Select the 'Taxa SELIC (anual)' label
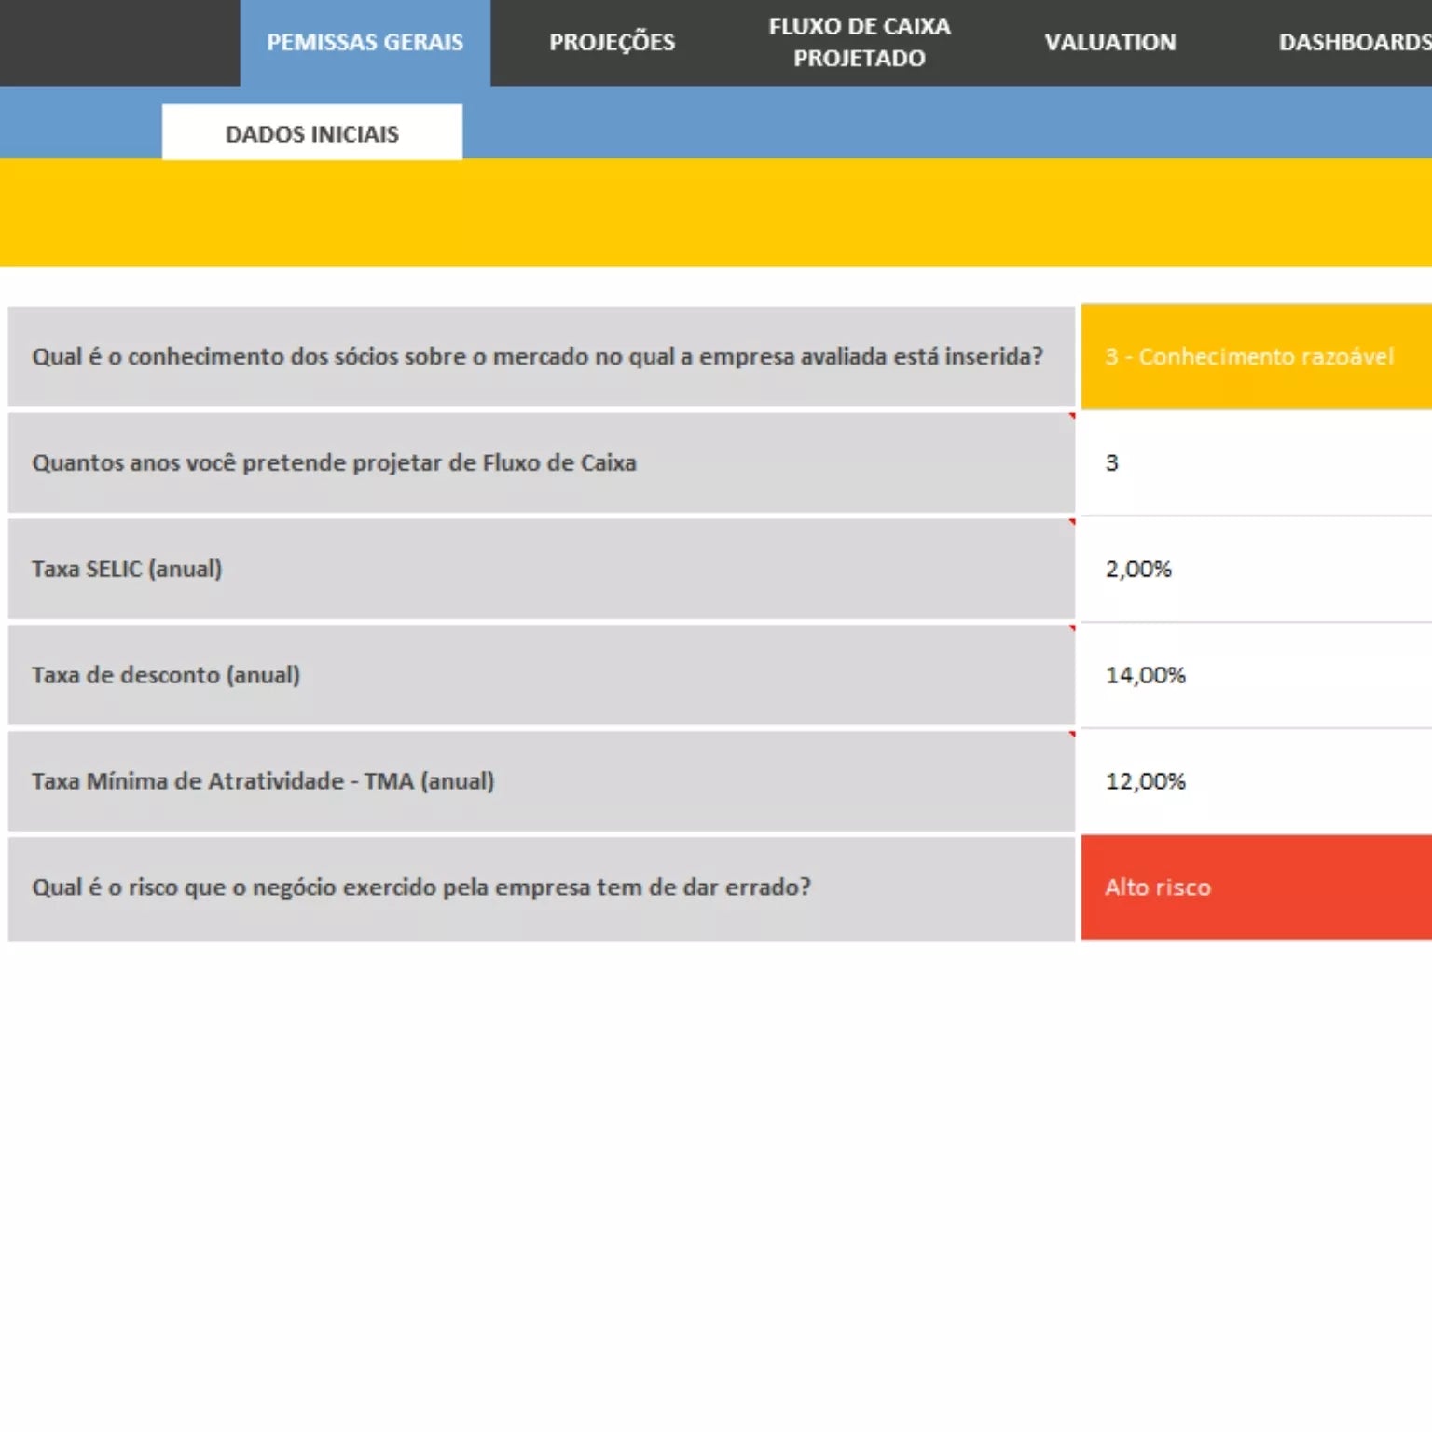This screenshot has height=1432, width=1432. (542, 569)
